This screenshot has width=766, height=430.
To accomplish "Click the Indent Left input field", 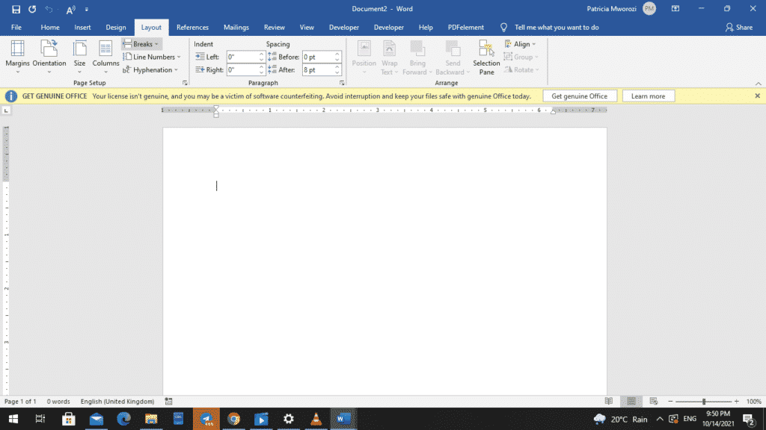I will tap(242, 57).
